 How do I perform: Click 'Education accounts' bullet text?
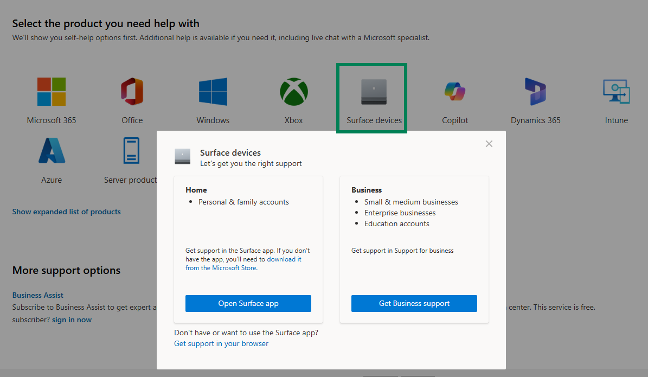tap(397, 223)
